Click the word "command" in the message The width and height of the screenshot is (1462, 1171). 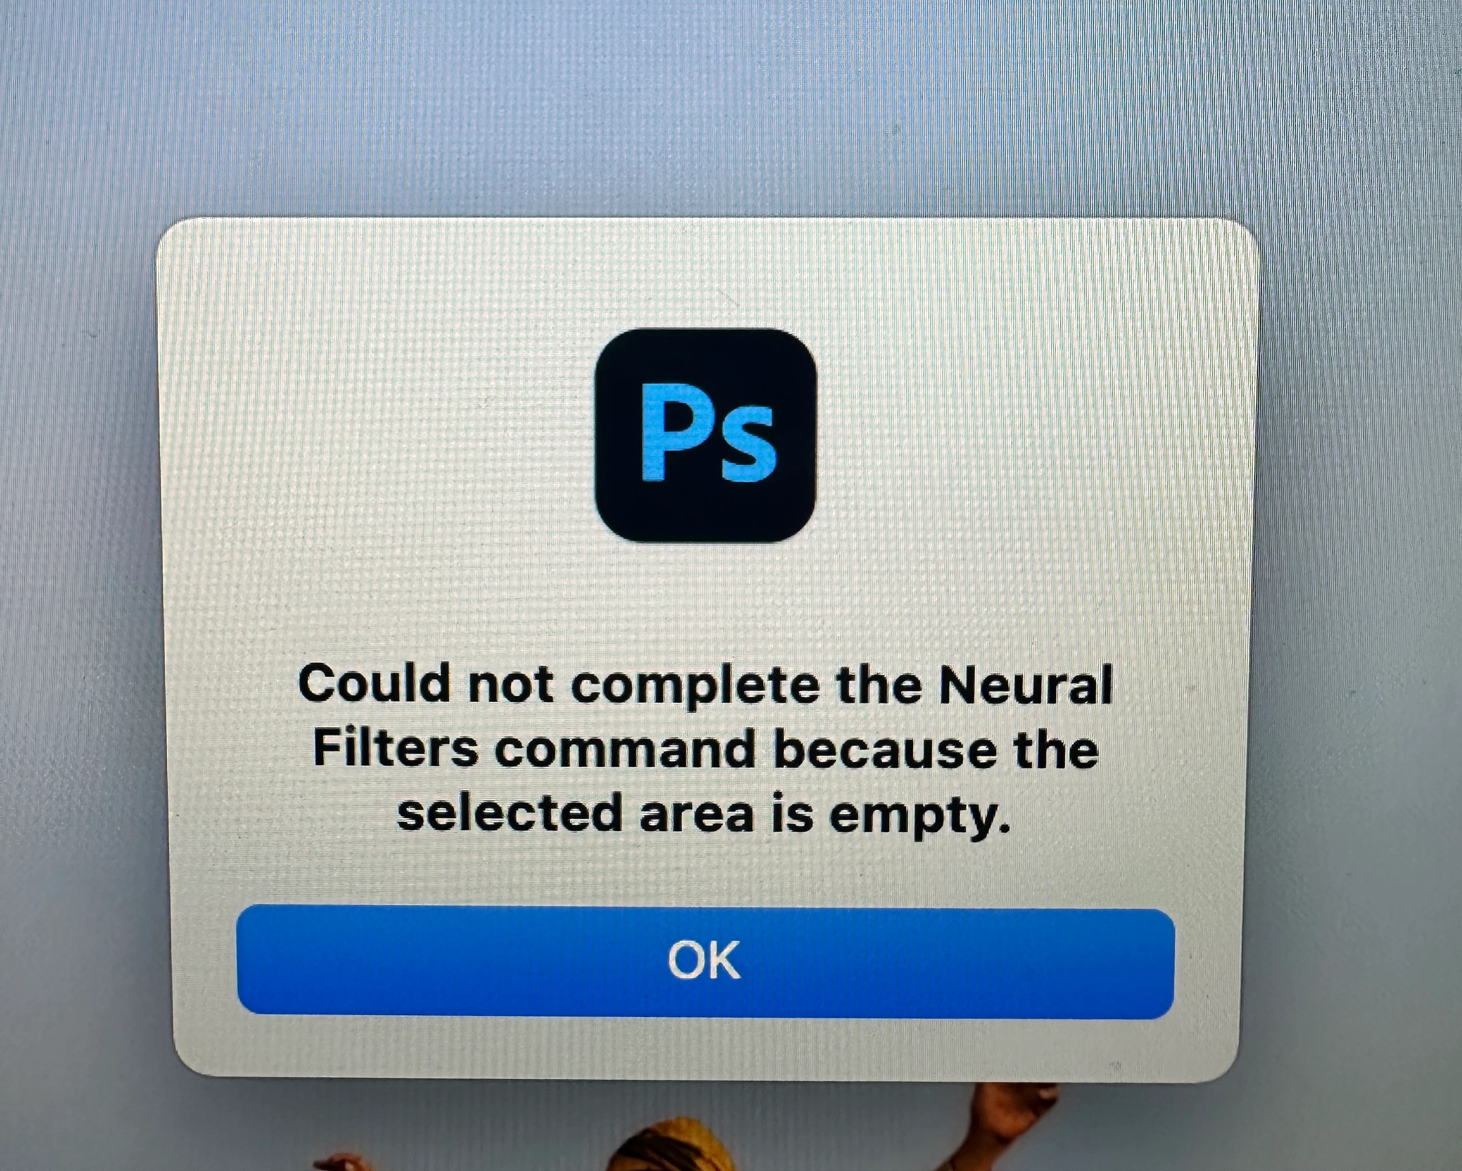click(x=625, y=750)
